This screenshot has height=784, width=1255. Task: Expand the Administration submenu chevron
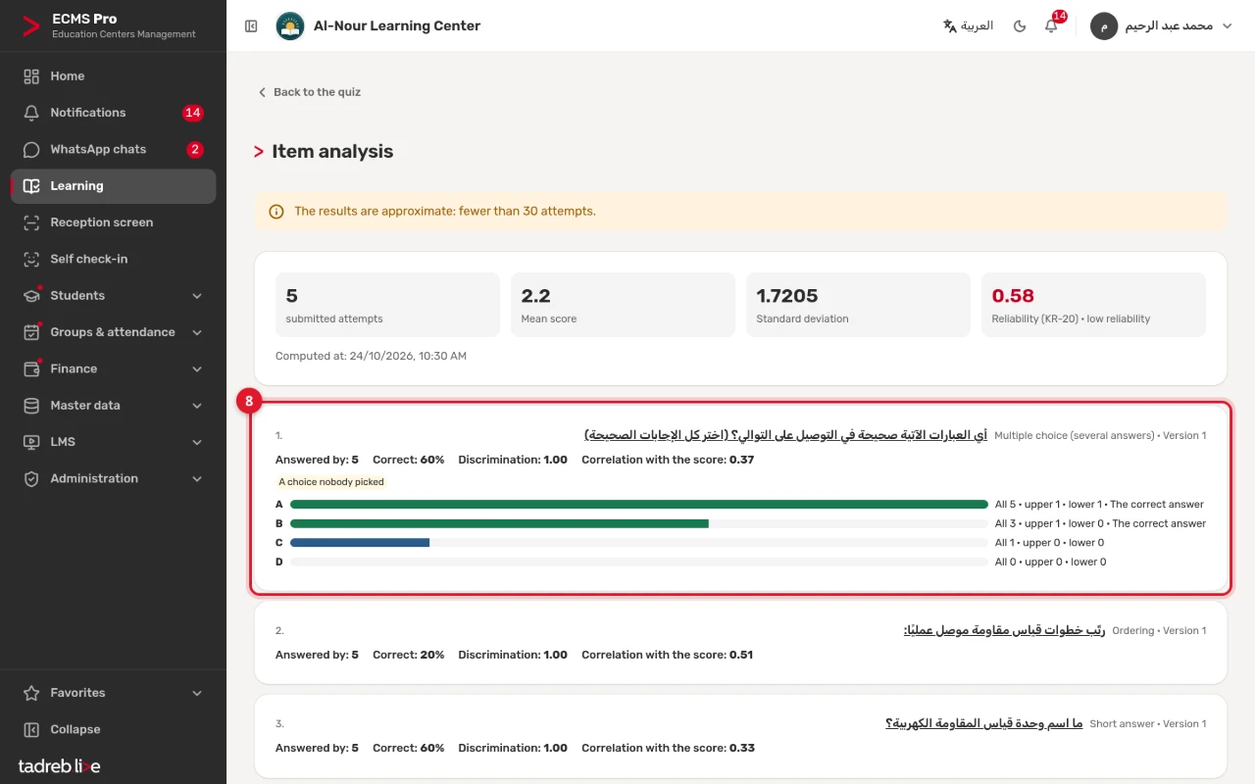point(197,478)
